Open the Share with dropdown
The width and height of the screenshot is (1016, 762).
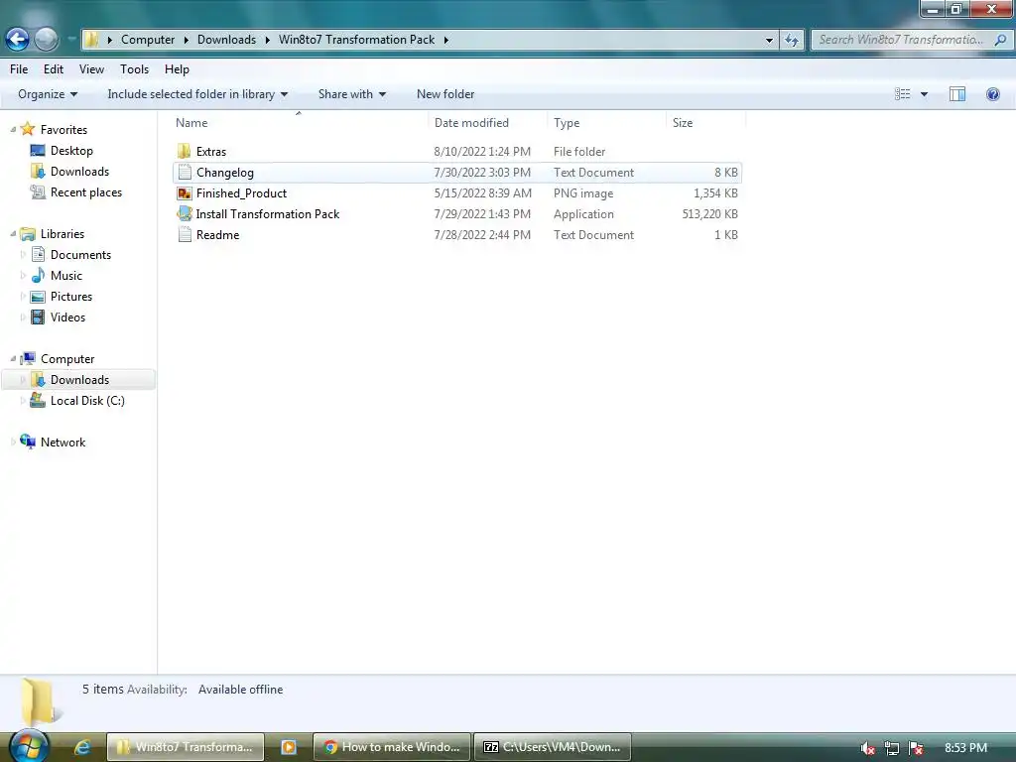coord(352,94)
